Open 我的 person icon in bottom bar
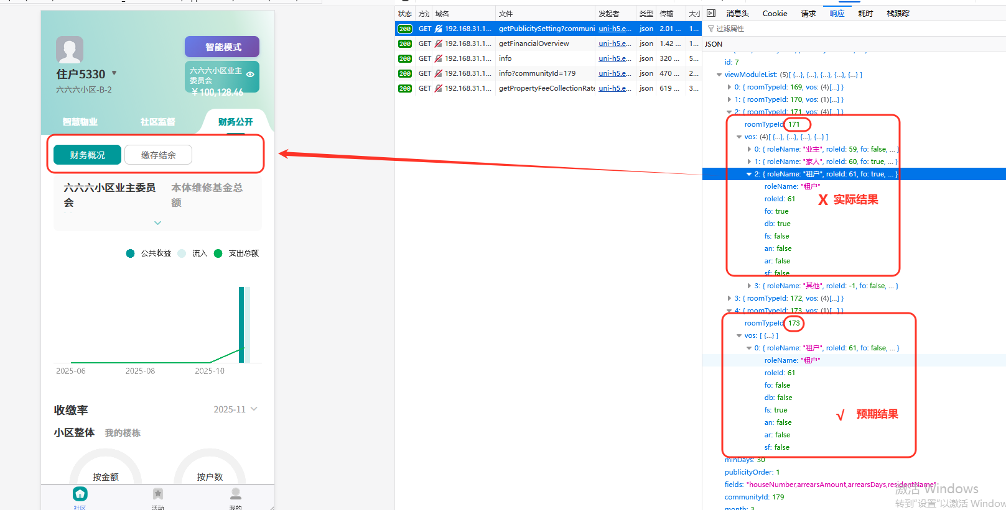1006x510 pixels. point(235,494)
